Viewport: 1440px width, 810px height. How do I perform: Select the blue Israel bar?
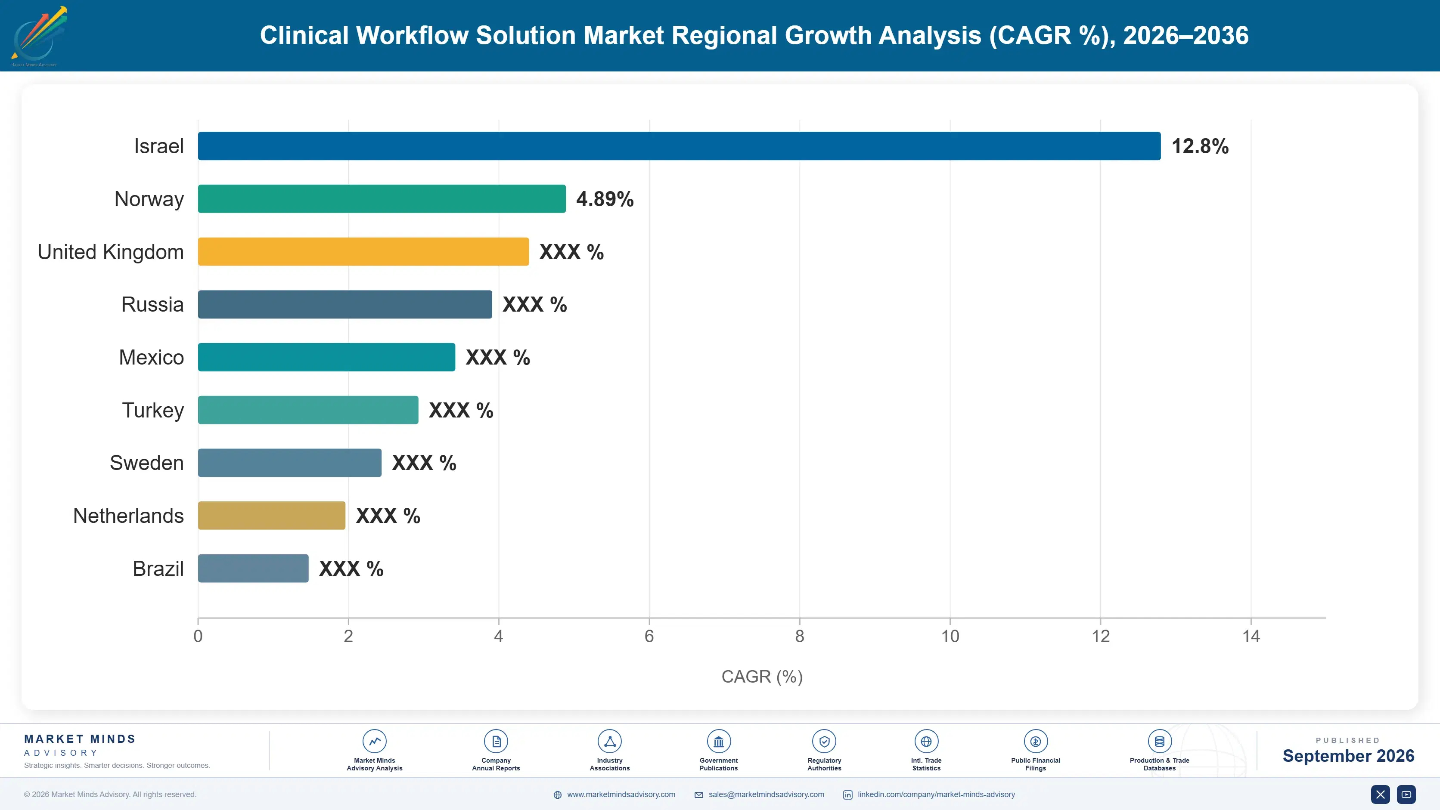coord(679,146)
